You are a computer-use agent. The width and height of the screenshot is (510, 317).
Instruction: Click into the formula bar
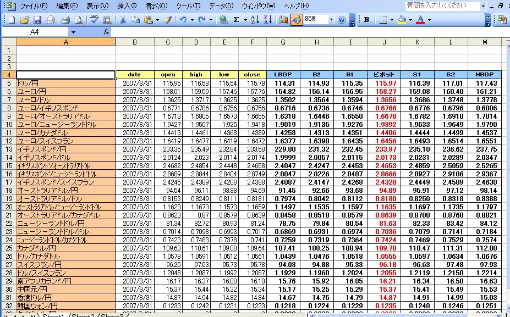[x=309, y=32]
